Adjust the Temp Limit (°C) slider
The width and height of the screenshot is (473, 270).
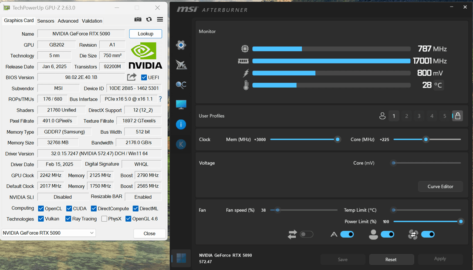coord(426,210)
